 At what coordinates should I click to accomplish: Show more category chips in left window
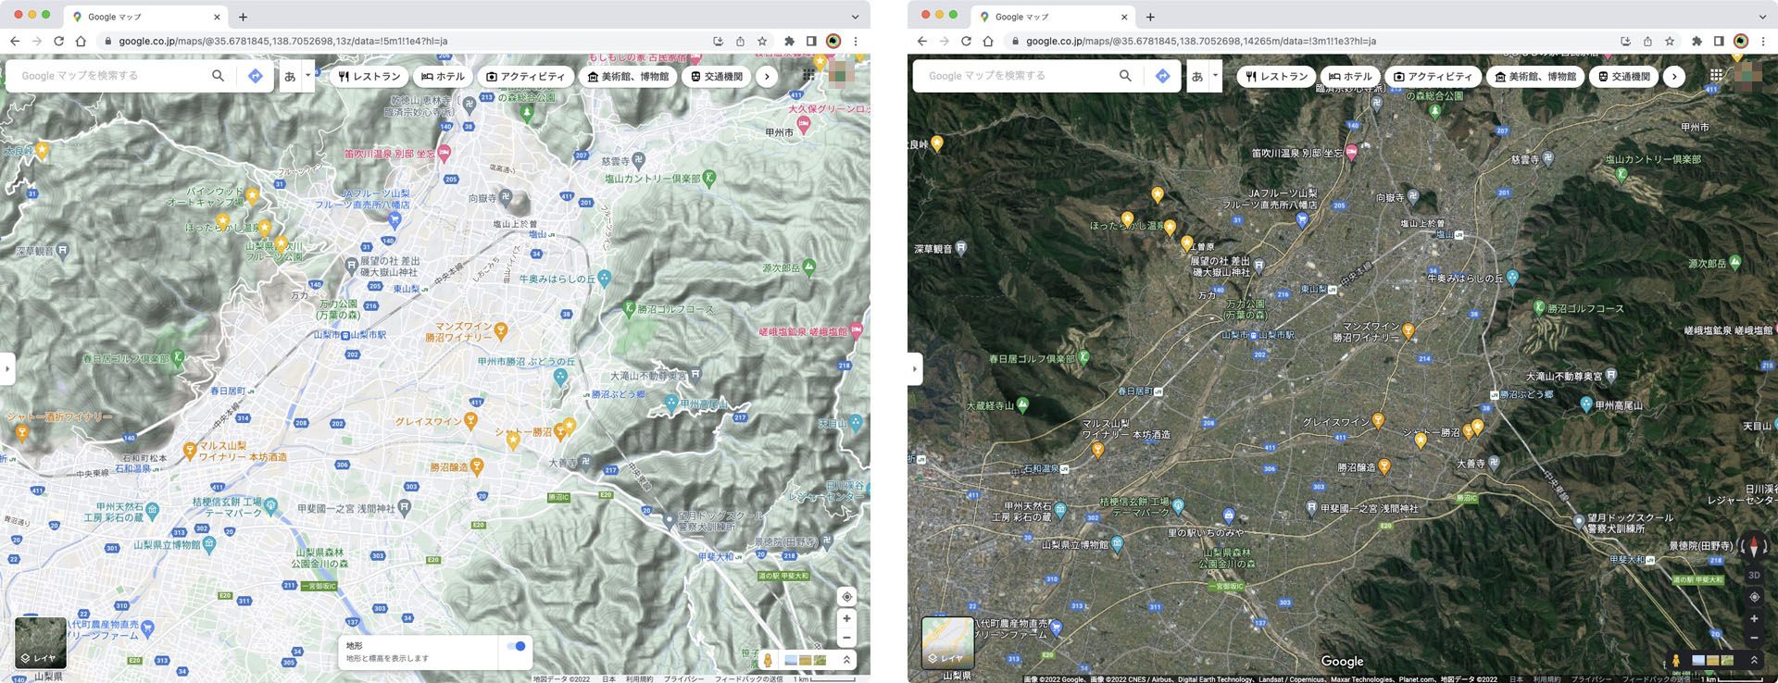tap(767, 76)
